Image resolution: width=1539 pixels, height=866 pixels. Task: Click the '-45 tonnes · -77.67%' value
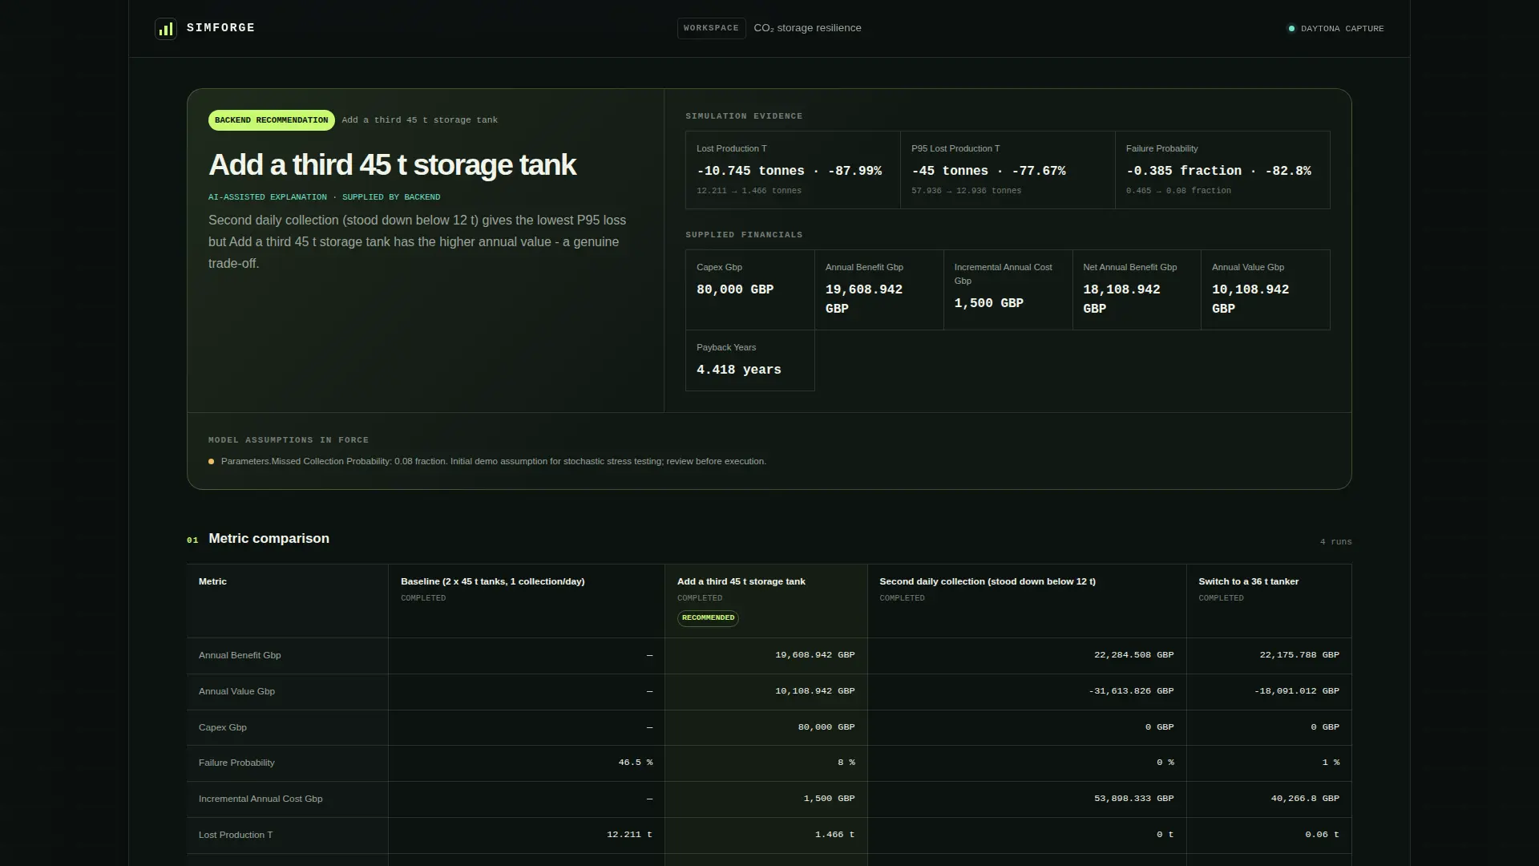(988, 172)
